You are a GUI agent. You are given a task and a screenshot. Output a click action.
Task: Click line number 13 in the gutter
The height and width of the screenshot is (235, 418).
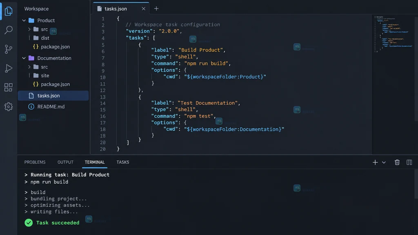click(102, 97)
